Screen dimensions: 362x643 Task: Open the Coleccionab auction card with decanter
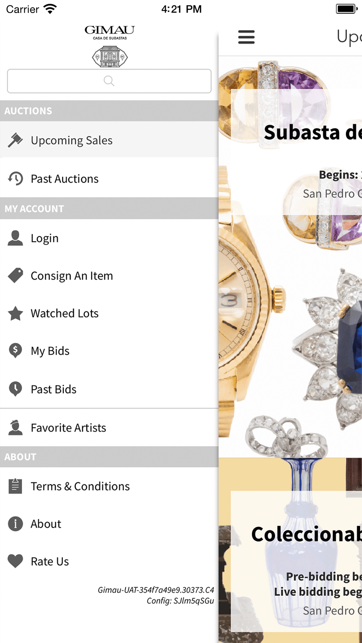tap(290, 550)
